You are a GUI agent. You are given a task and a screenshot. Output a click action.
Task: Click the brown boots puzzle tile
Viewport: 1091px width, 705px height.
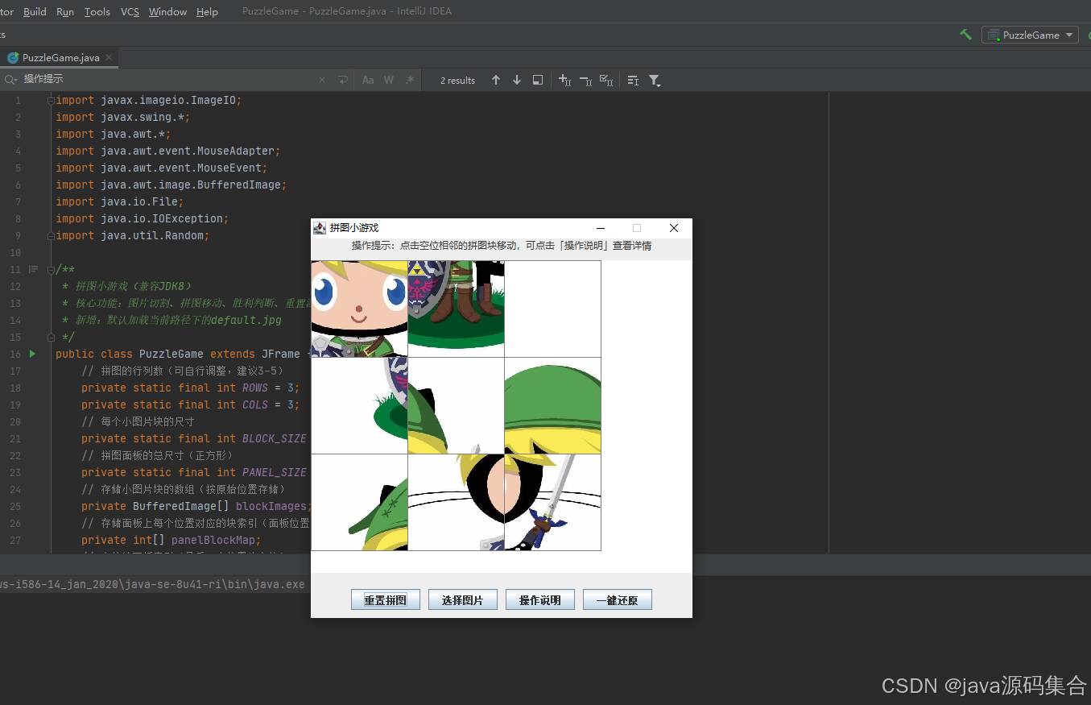(456, 309)
